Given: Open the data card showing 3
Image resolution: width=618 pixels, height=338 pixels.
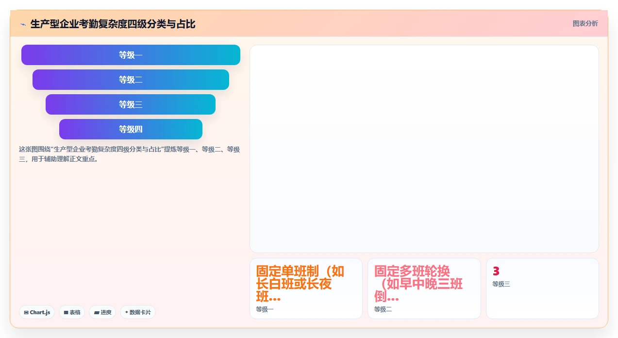Looking at the screenshot, I should coord(542,288).
